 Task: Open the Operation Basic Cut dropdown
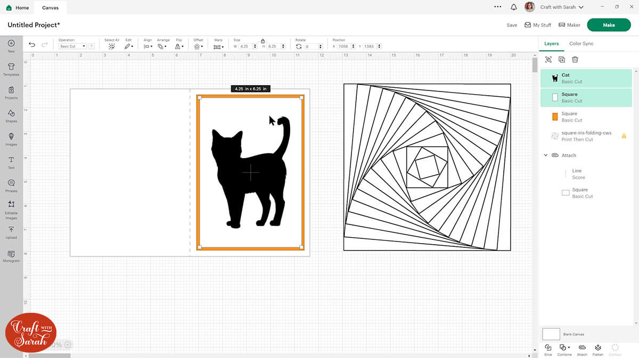[72, 46]
